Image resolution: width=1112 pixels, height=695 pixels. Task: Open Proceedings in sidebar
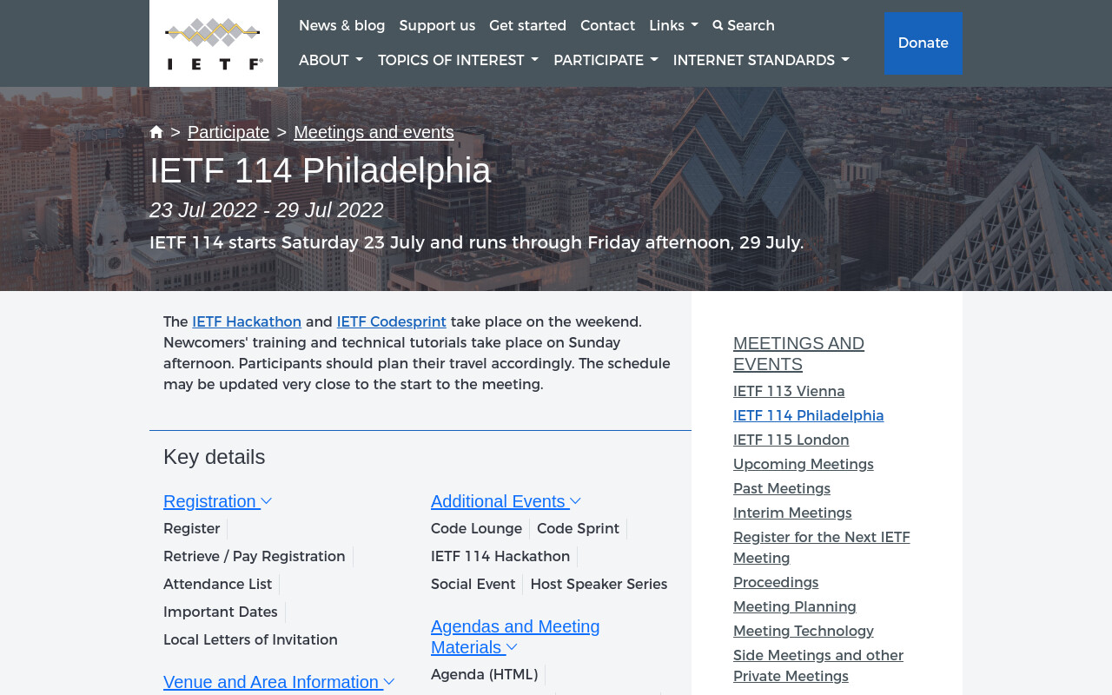(776, 583)
